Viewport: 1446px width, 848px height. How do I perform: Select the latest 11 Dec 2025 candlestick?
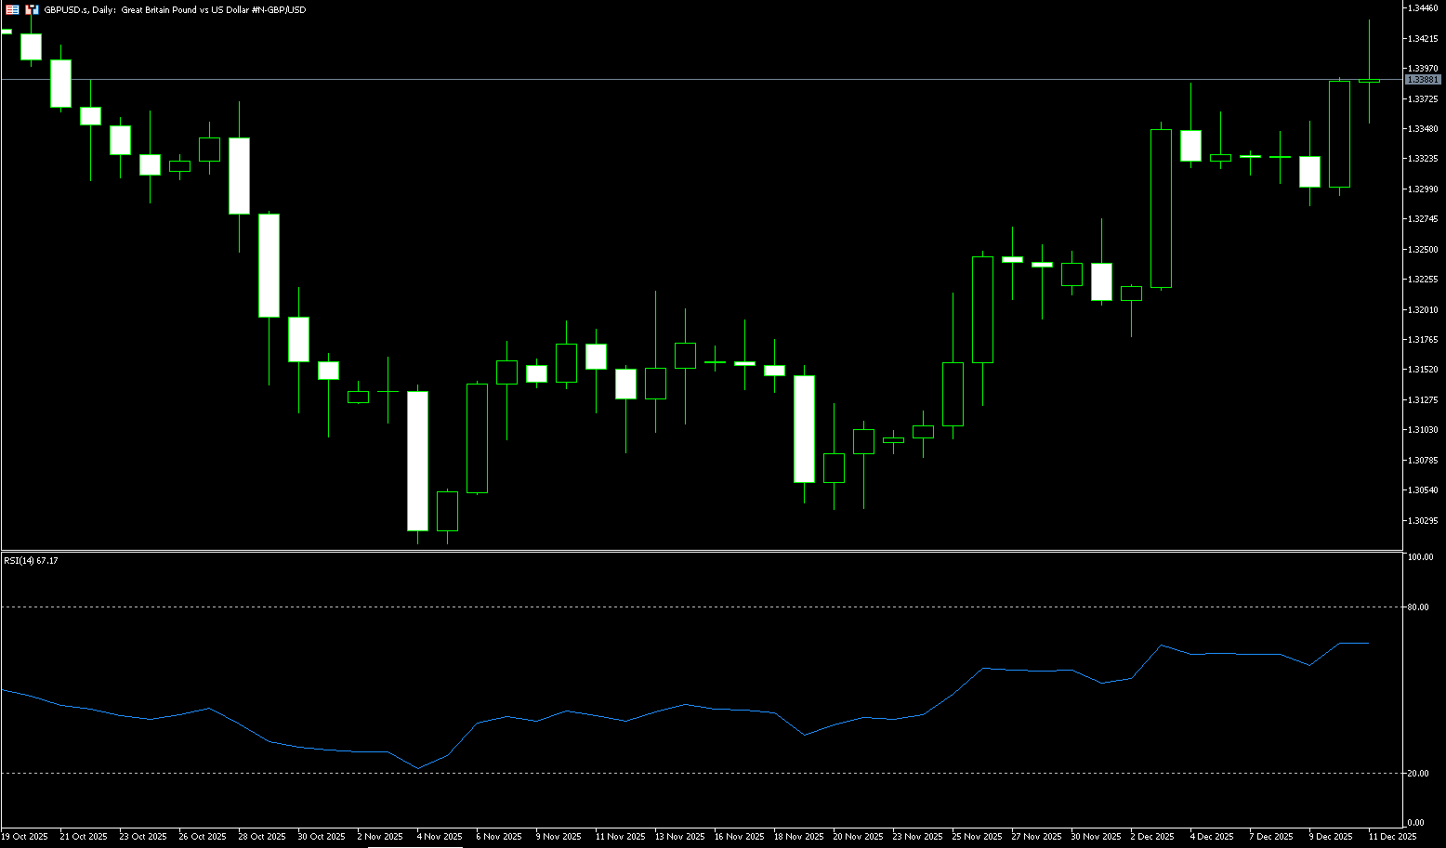[1369, 82]
